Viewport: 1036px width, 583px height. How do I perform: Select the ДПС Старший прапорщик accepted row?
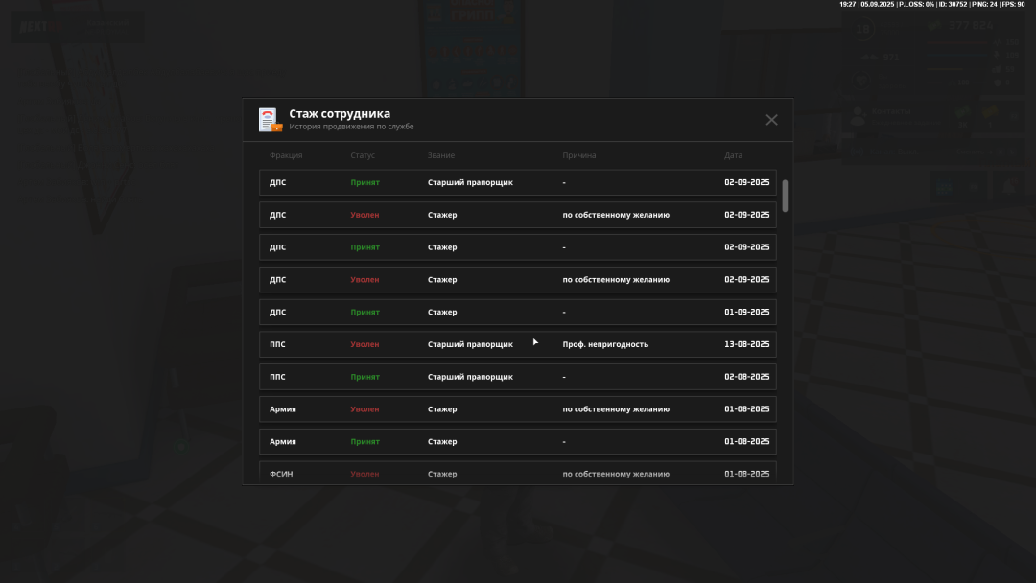(517, 182)
